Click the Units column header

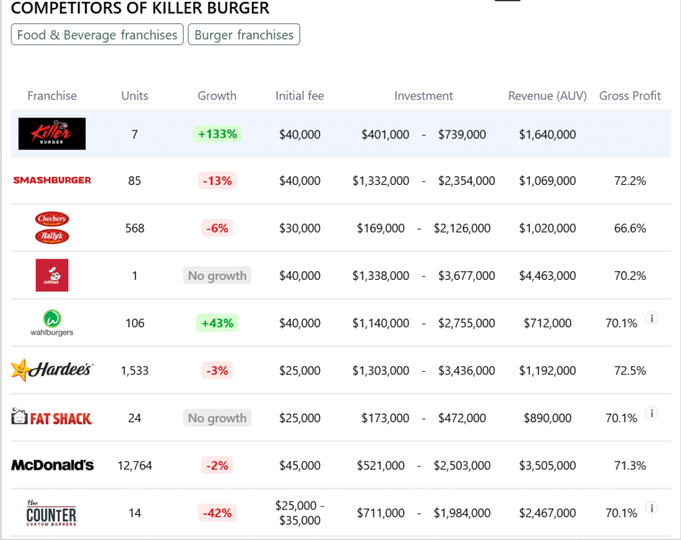(x=134, y=96)
